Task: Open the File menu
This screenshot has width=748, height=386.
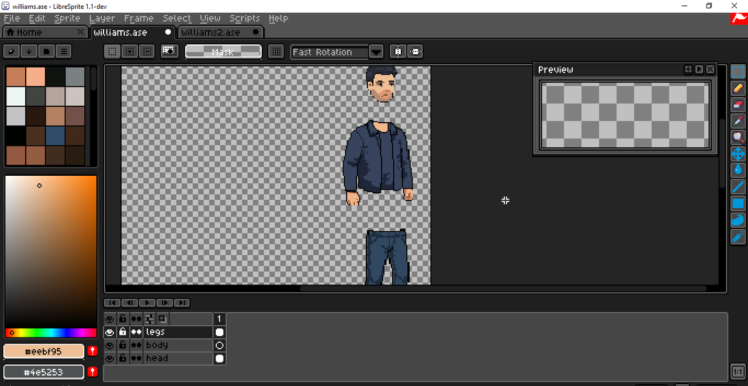Action: (12, 18)
